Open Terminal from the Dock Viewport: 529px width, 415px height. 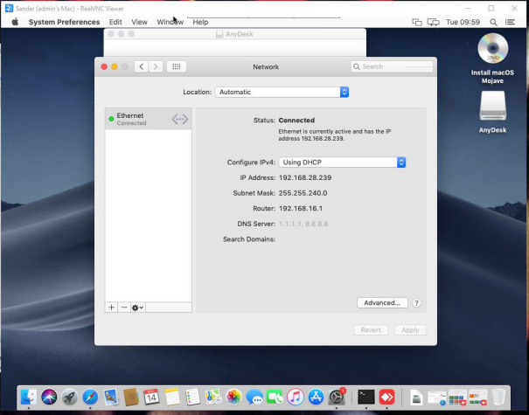pyautogui.click(x=365, y=397)
